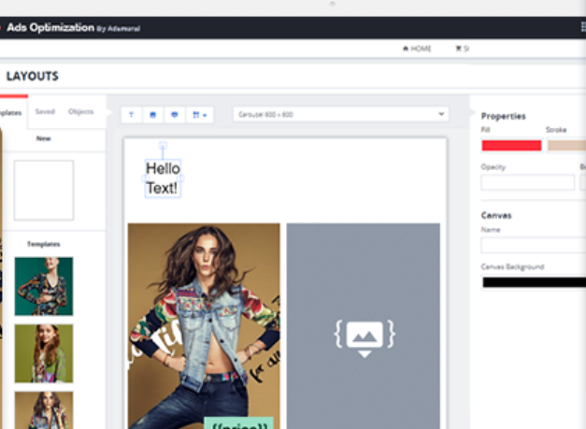Image resolution: width=586 pixels, height=429 pixels.
Task: Click the Canvas section heading
Action: pos(496,215)
